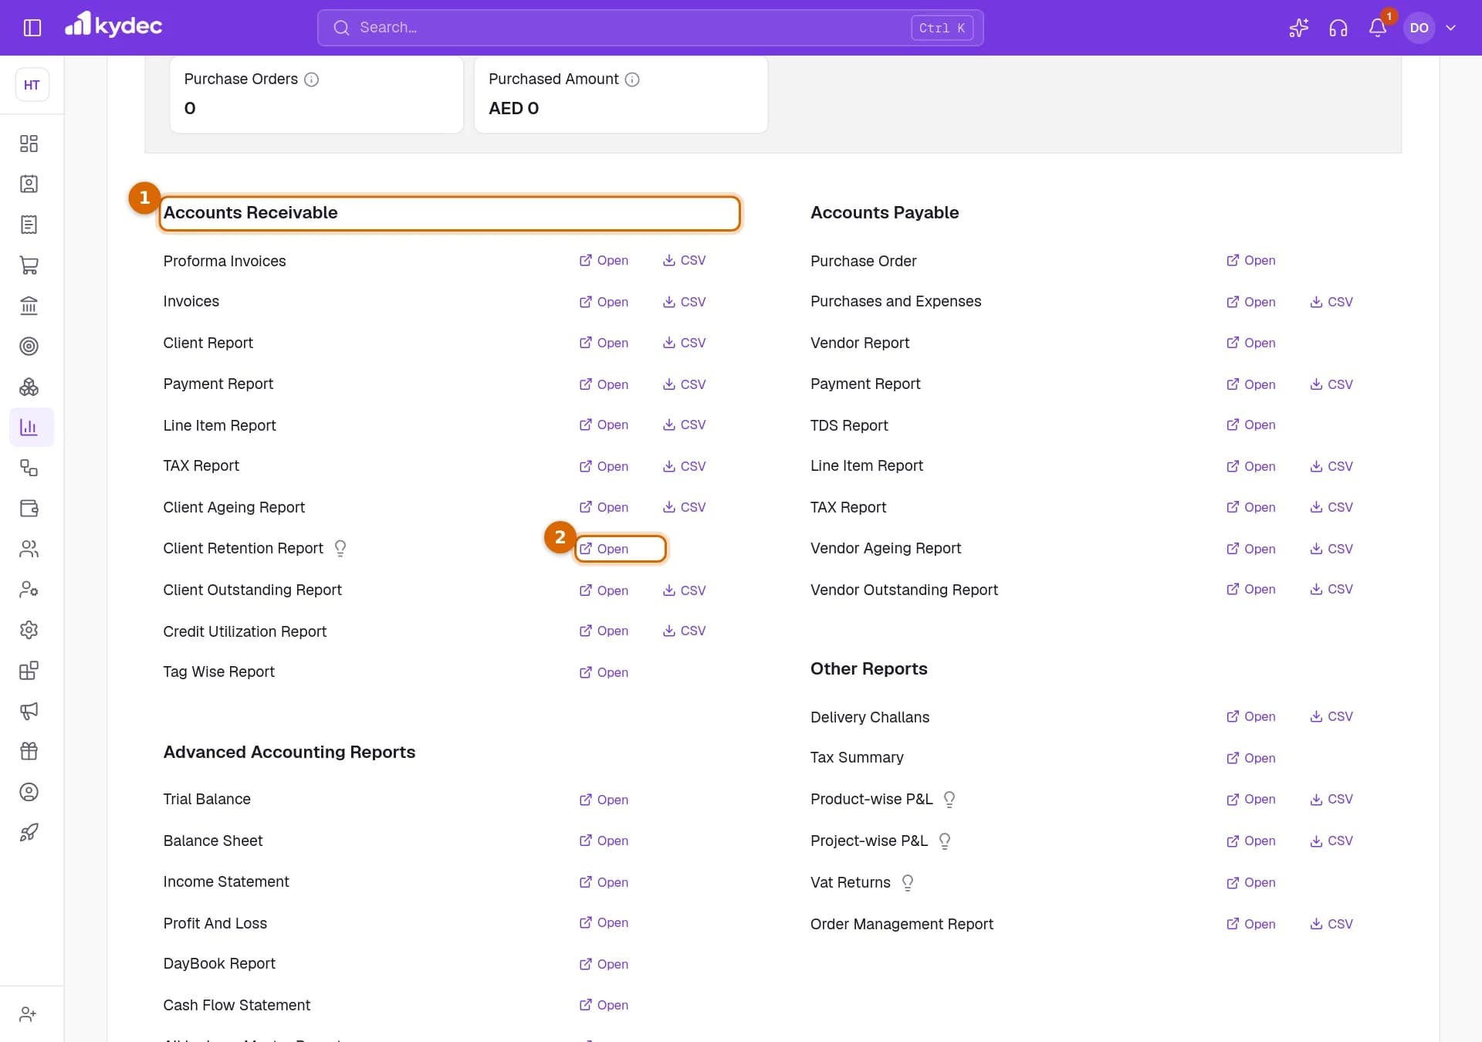1482x1042 pixels.
Task: Open the team users icon in sidebar
Action: pos(29,549)
